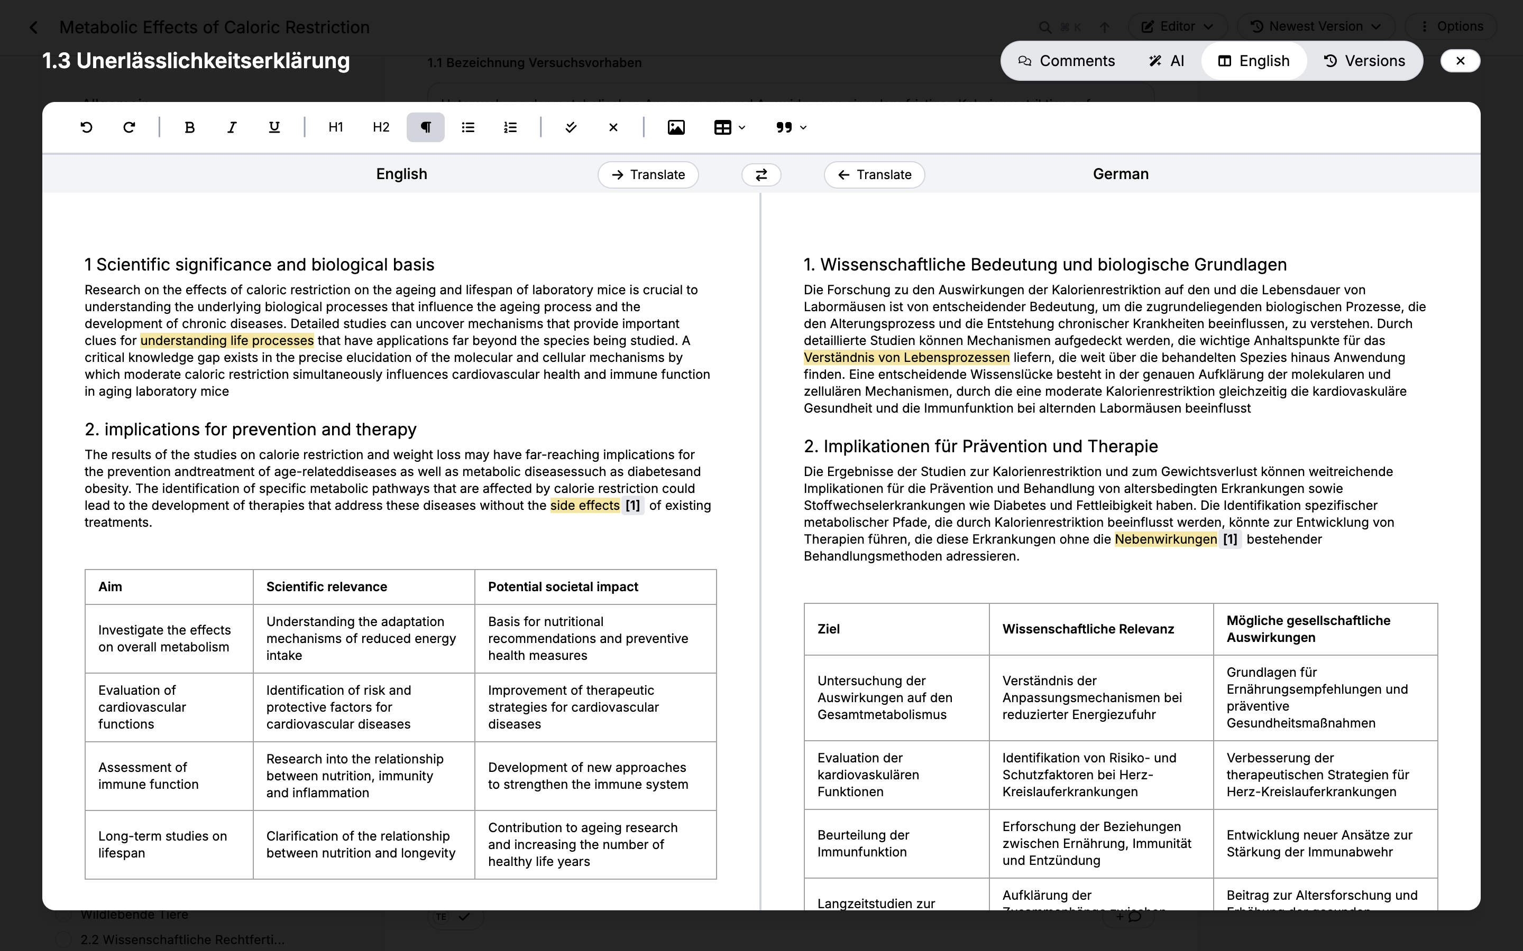Apply H1 heading style

tap(336, 128)
